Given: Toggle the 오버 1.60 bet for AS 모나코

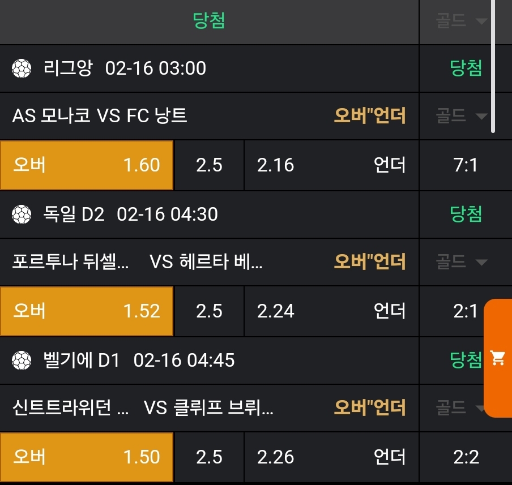Looking at the screenshot, I should tap(87, 165).
